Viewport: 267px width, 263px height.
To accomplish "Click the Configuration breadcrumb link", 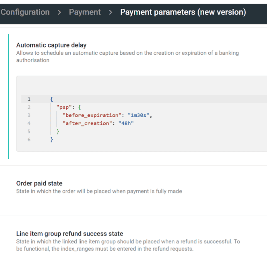I will point(25,12).
